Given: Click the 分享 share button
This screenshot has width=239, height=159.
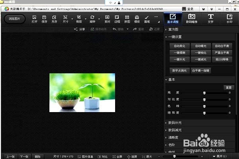Looking at the screenshot, I should pyautogui.click(x=79, y=29).
